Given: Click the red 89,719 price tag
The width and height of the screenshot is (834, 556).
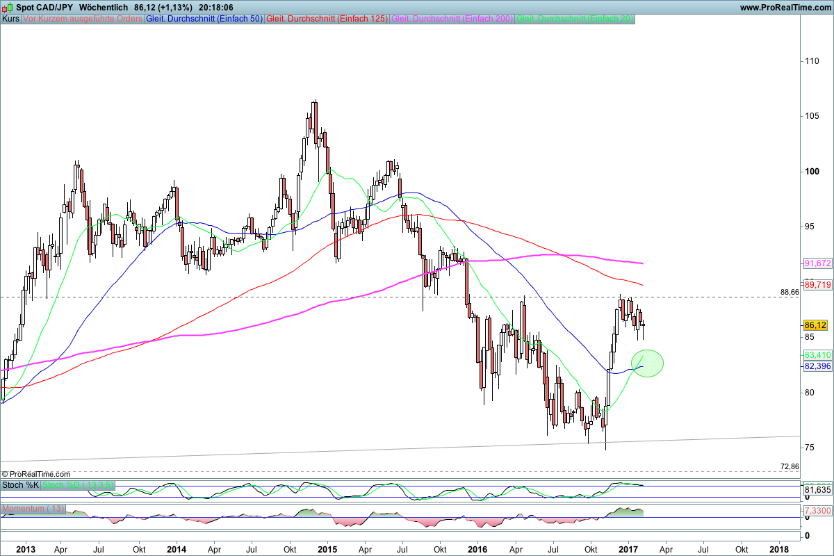Looking at the screenshot, I should pyautogui.click(x=817, y=285).
